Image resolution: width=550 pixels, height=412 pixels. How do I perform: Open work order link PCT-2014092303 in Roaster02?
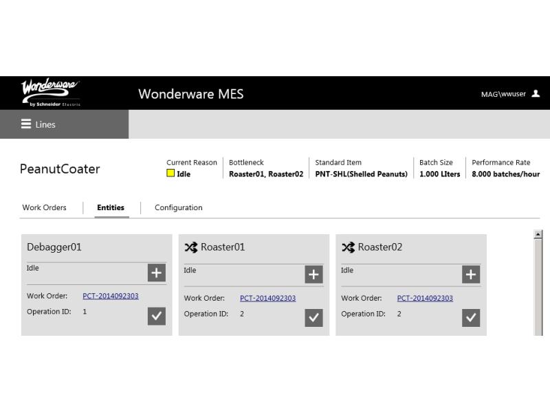click(x=425, y=298)
